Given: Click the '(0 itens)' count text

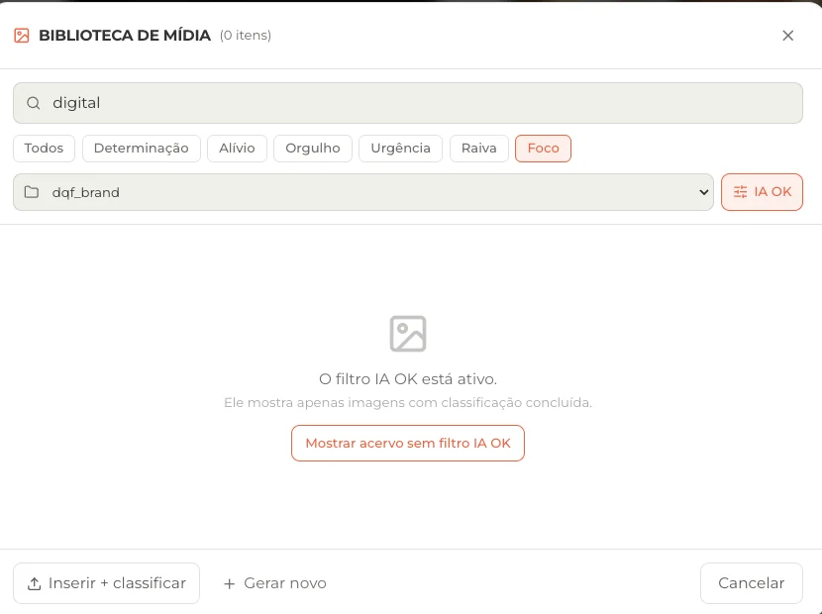Looking at the screenshot, I should pyautogui.click(x=246, y=36).
